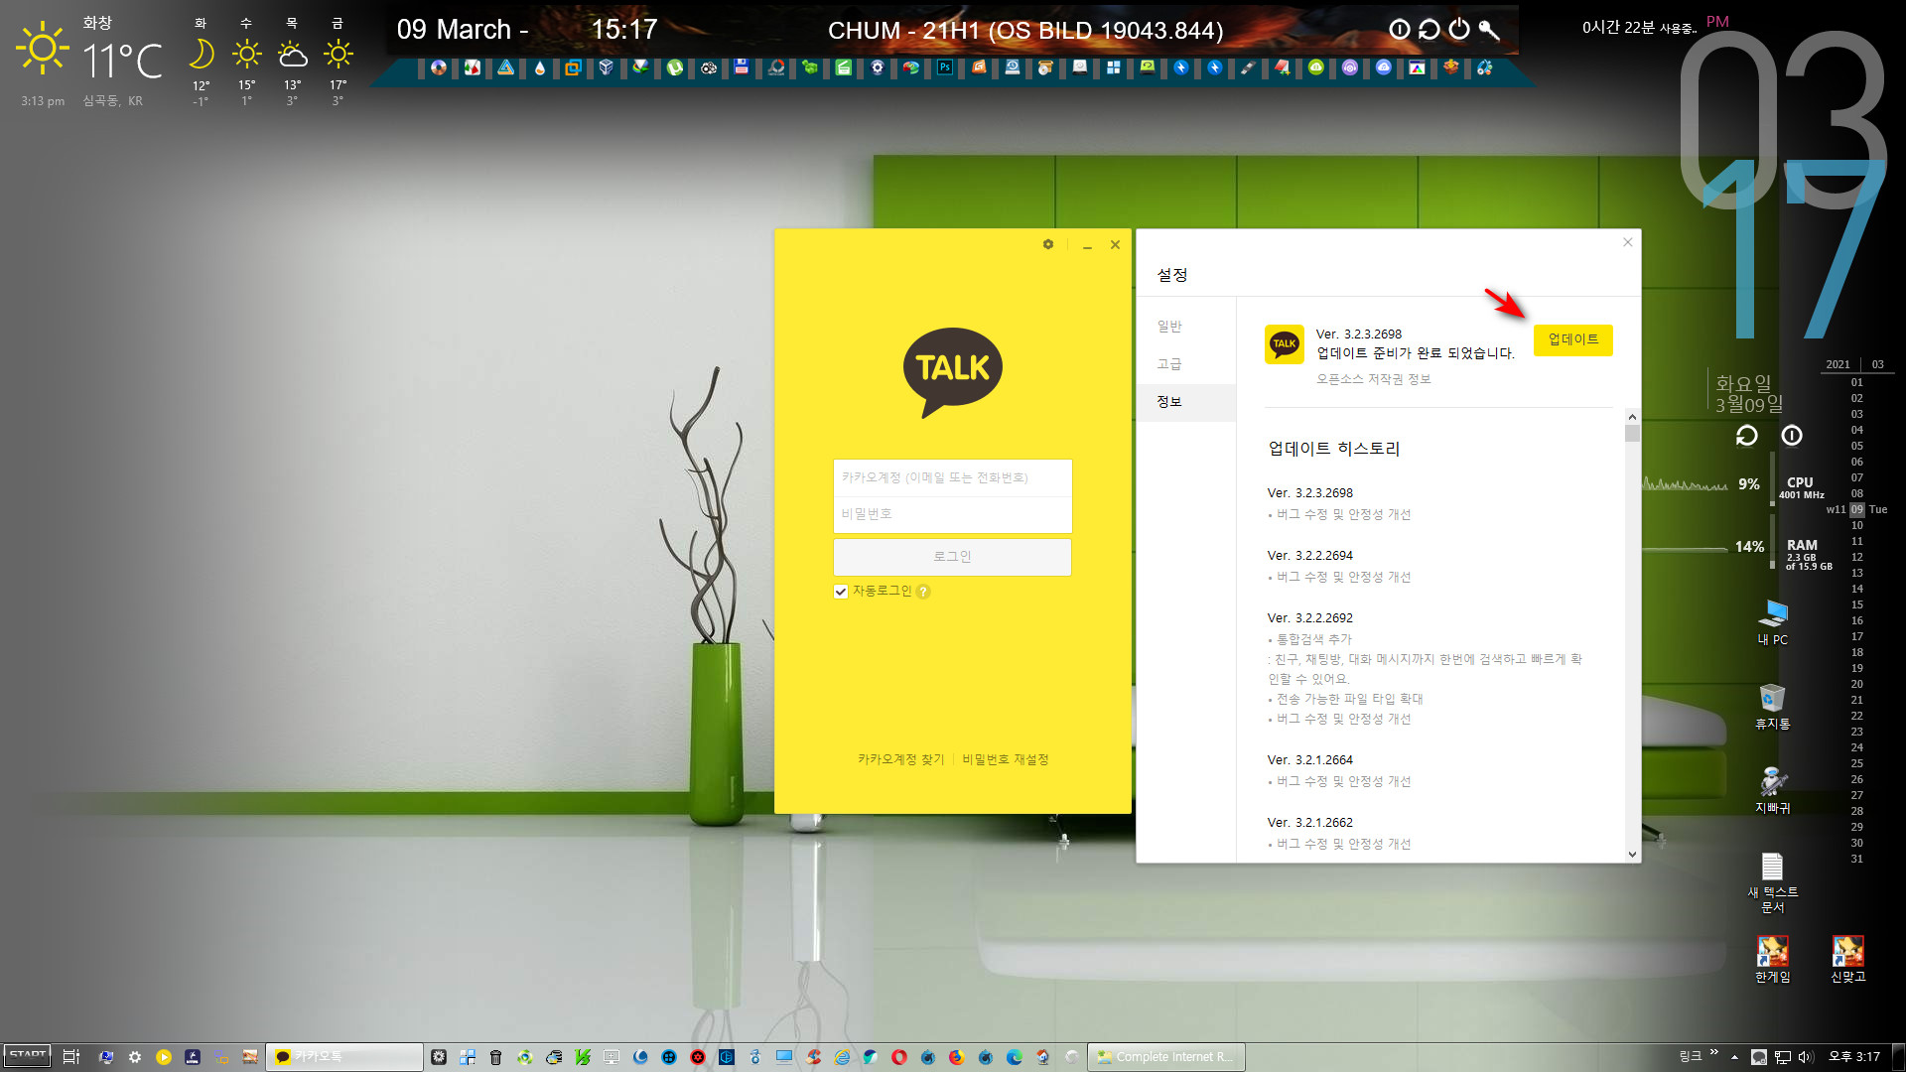Open KakaoTalk login window settings gear
The height and width of the screenshot is (1072, 1906).
click(x=1048, y=244)
